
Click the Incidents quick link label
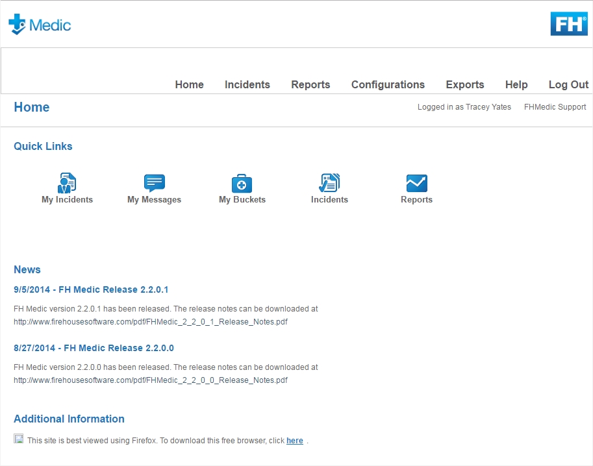329,199
